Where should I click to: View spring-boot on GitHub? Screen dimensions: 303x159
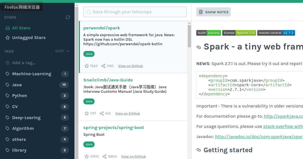coord(134,156)
